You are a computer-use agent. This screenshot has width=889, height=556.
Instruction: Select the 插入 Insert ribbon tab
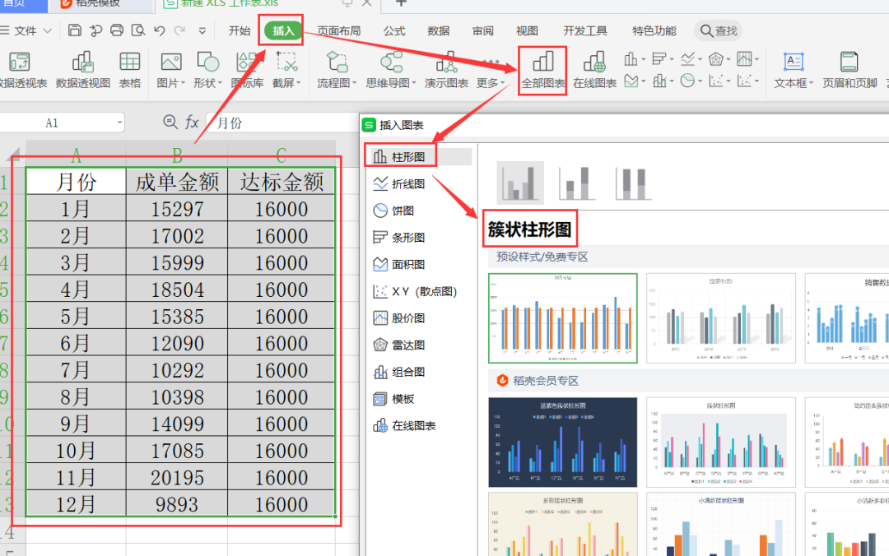[x=283, y=30]
